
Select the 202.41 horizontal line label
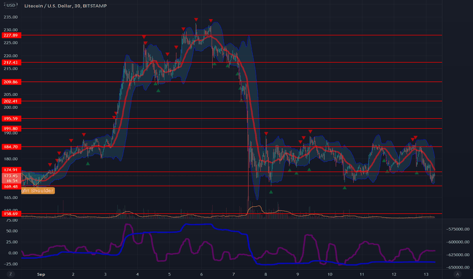[11, 101]
